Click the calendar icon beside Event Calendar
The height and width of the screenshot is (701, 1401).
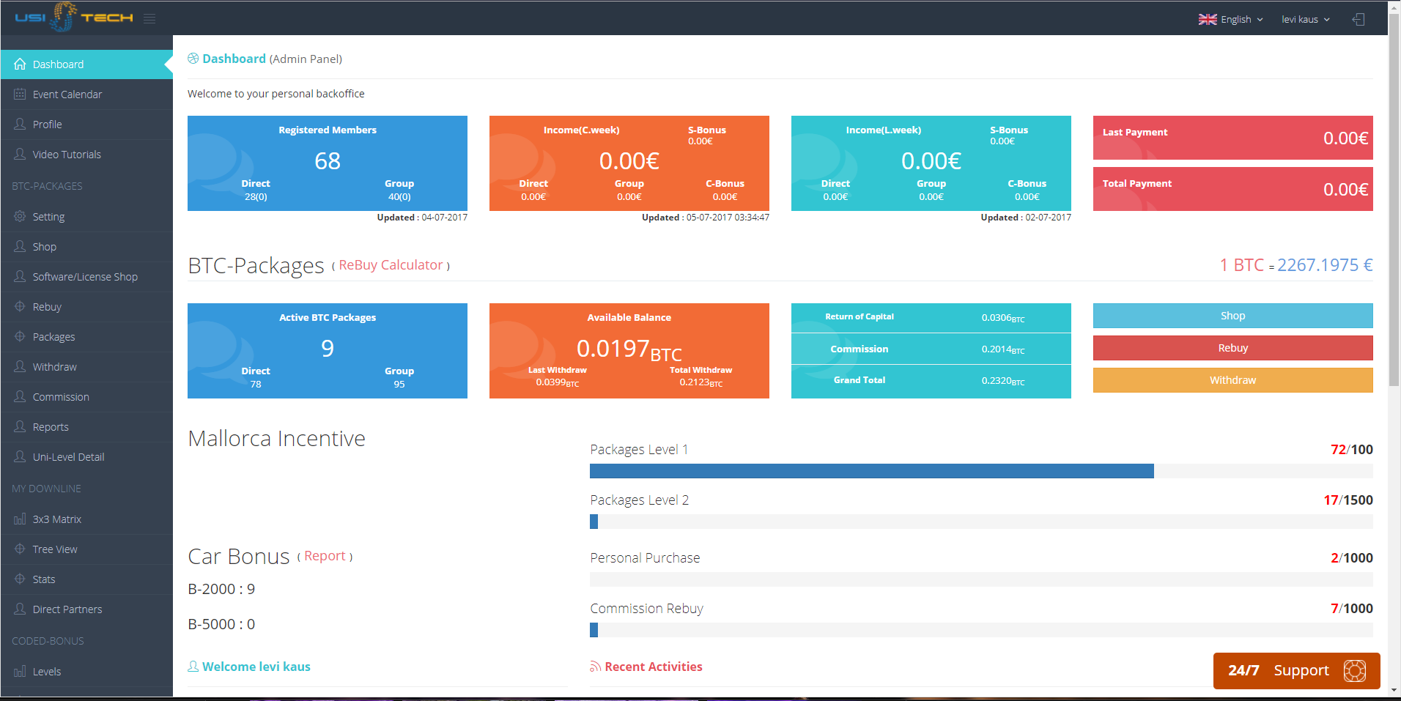[x=20, y=94]
